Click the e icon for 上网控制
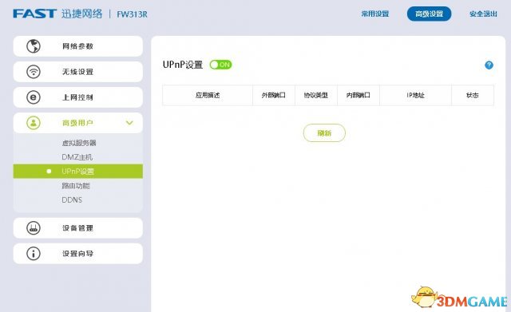The image size is (511, 312). click(34, 97)
